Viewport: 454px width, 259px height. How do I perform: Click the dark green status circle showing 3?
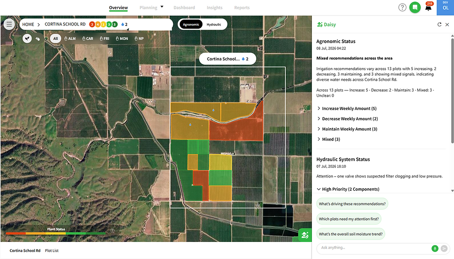[x=115, y=24]
